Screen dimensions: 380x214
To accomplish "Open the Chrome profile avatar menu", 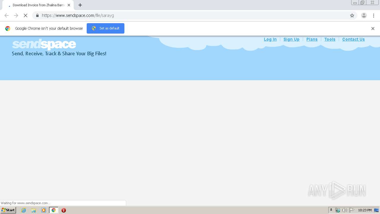I will click(364, 15).
